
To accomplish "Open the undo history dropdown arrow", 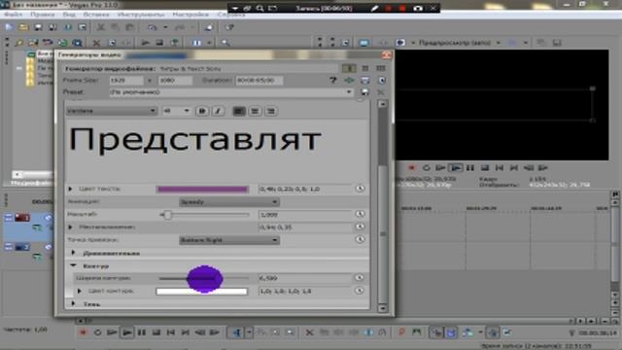I will pyautogui.click(x=165, y=27).
